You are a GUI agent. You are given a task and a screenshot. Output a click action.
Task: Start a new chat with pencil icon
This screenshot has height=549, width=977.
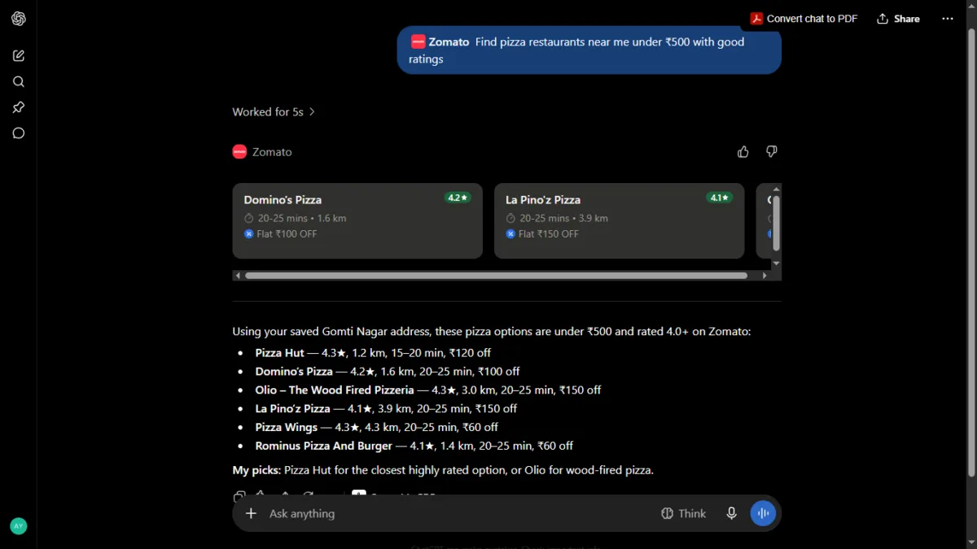click(x=19, y=55)
